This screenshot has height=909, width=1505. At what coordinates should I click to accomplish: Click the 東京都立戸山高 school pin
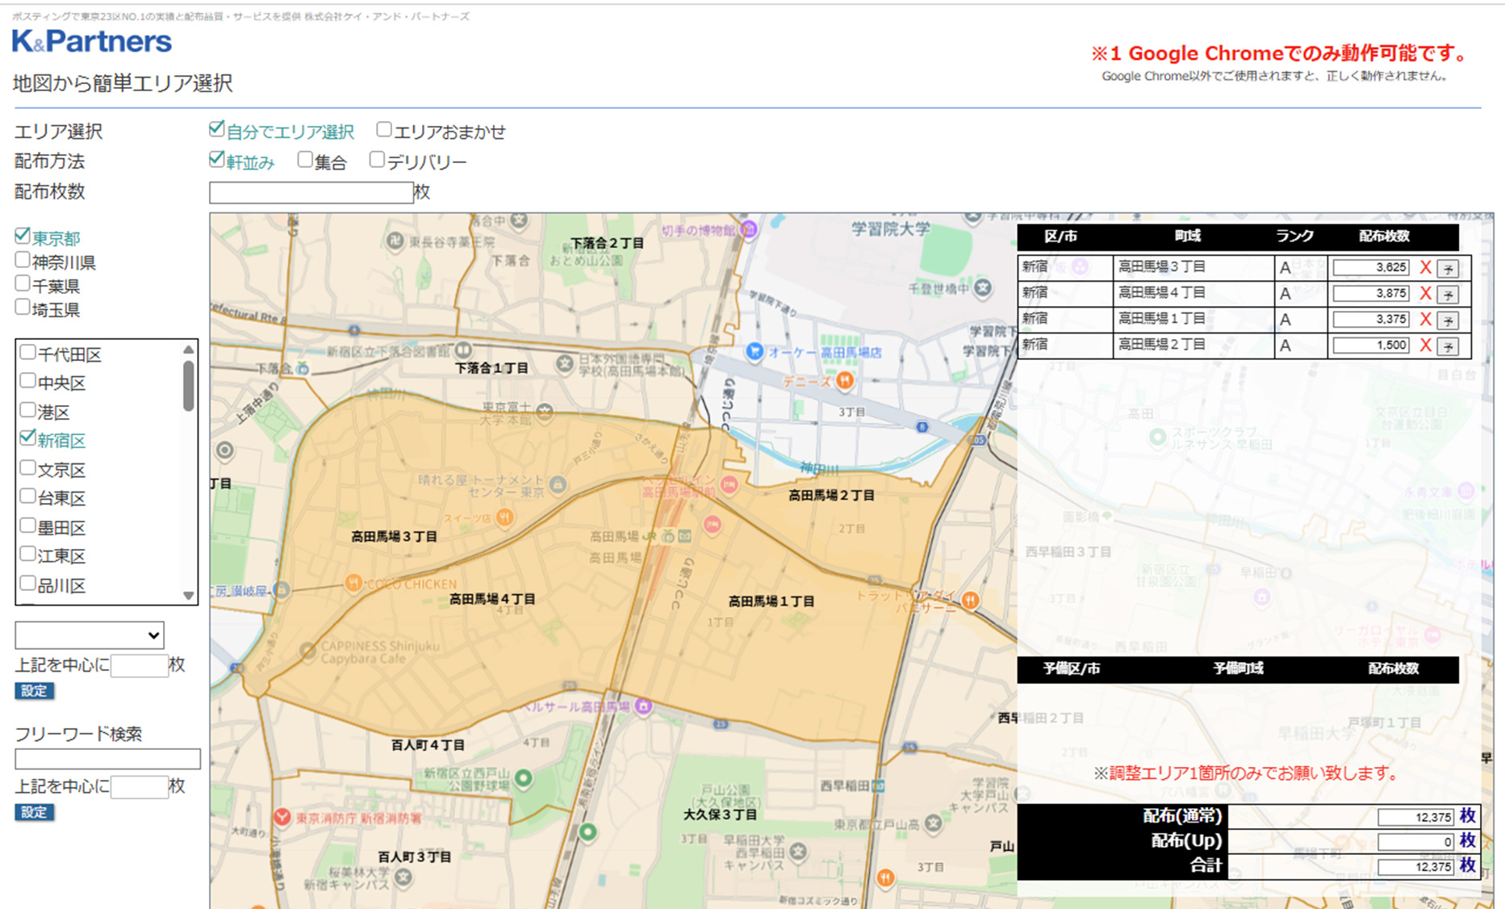pyautogui.click(x=934, y=823)
